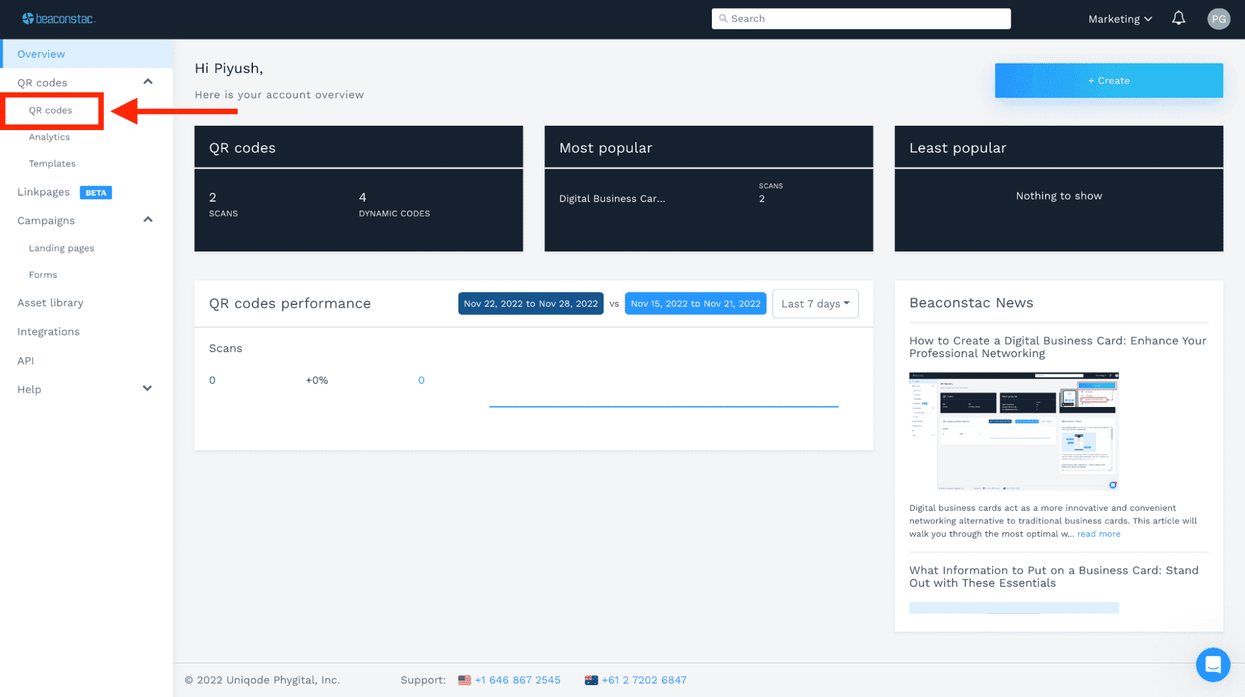Click the 4 DYNAMIC CODES stat
The width and height of the screenshot is (1245, 697).
394,205
